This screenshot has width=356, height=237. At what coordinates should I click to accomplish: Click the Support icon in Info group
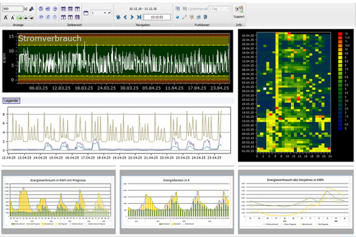tap(239, 9)
